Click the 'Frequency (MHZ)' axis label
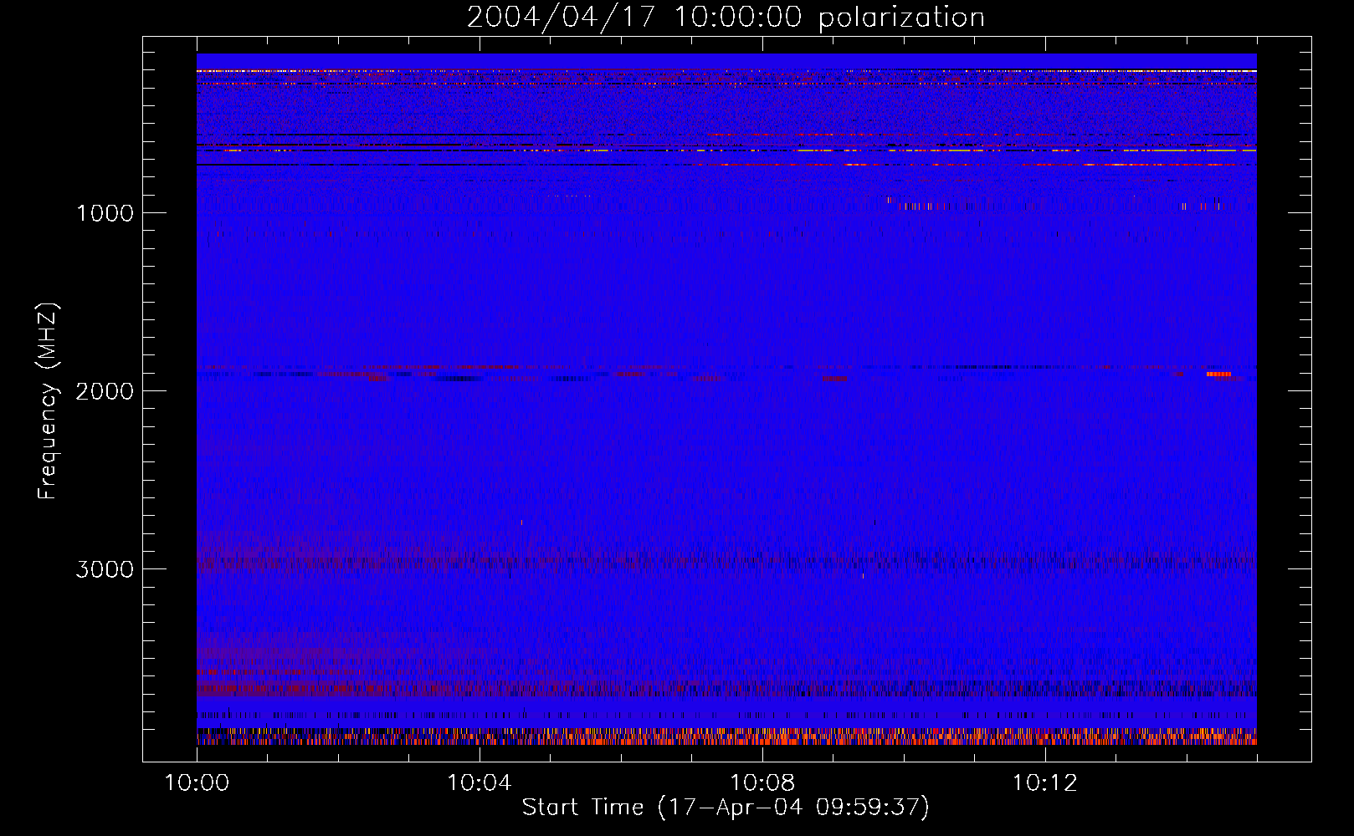This screenshot has width=1354, height=836. [49, 401]
